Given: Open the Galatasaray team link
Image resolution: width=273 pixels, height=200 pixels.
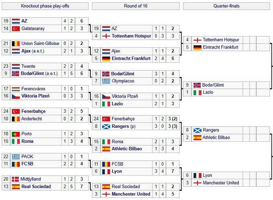Looking at the screenshot, I should [x=33, y=29].
